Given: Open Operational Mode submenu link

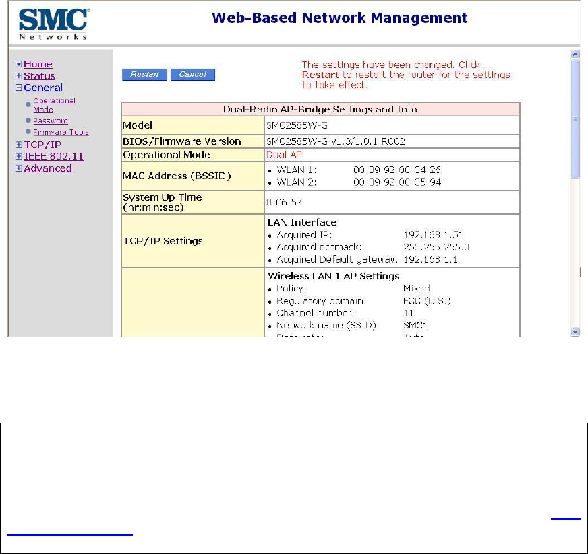Looking at the screenshot, I should click(x=55, y=105).
